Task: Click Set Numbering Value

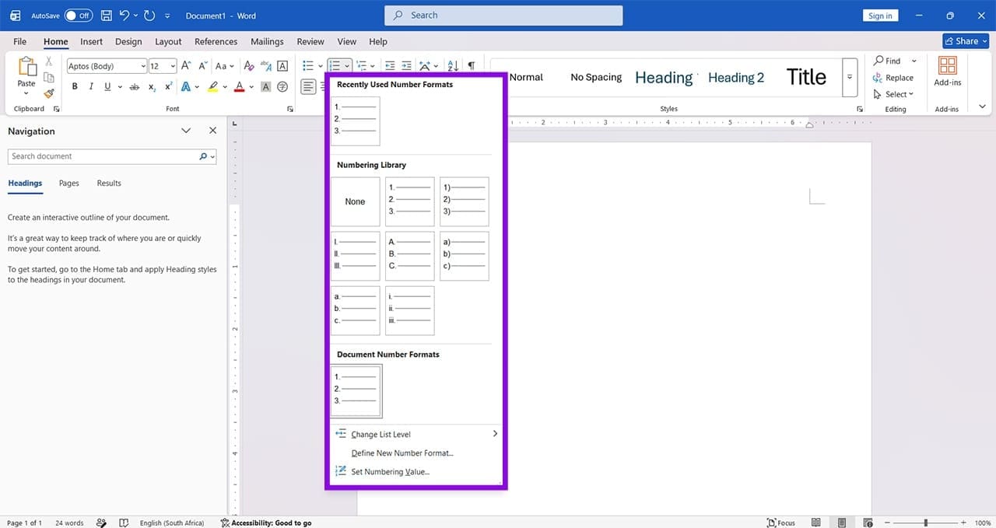Action: pos(416,471)
